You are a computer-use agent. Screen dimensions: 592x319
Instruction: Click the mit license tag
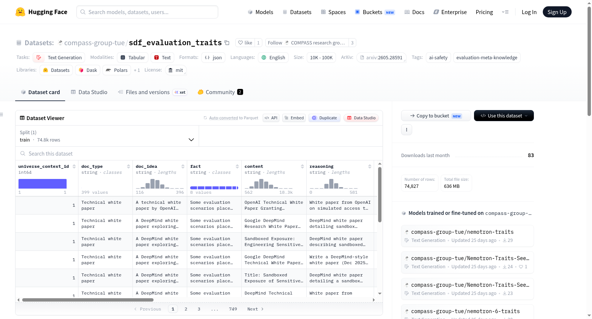click(x=176, y=70)
